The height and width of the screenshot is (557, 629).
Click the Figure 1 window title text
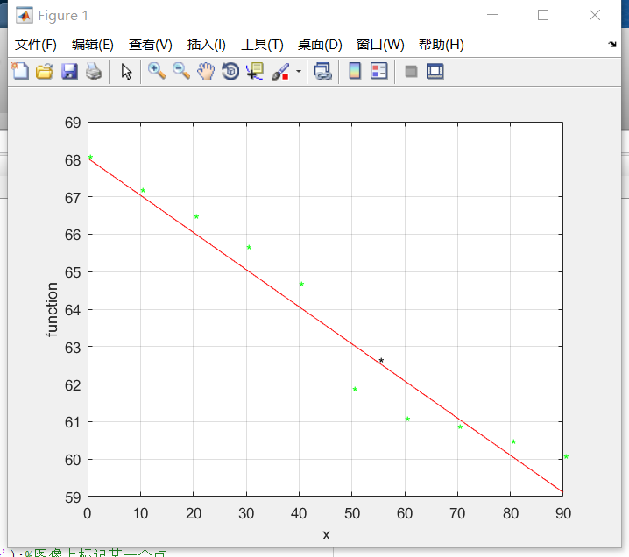(x=63, y=15)
